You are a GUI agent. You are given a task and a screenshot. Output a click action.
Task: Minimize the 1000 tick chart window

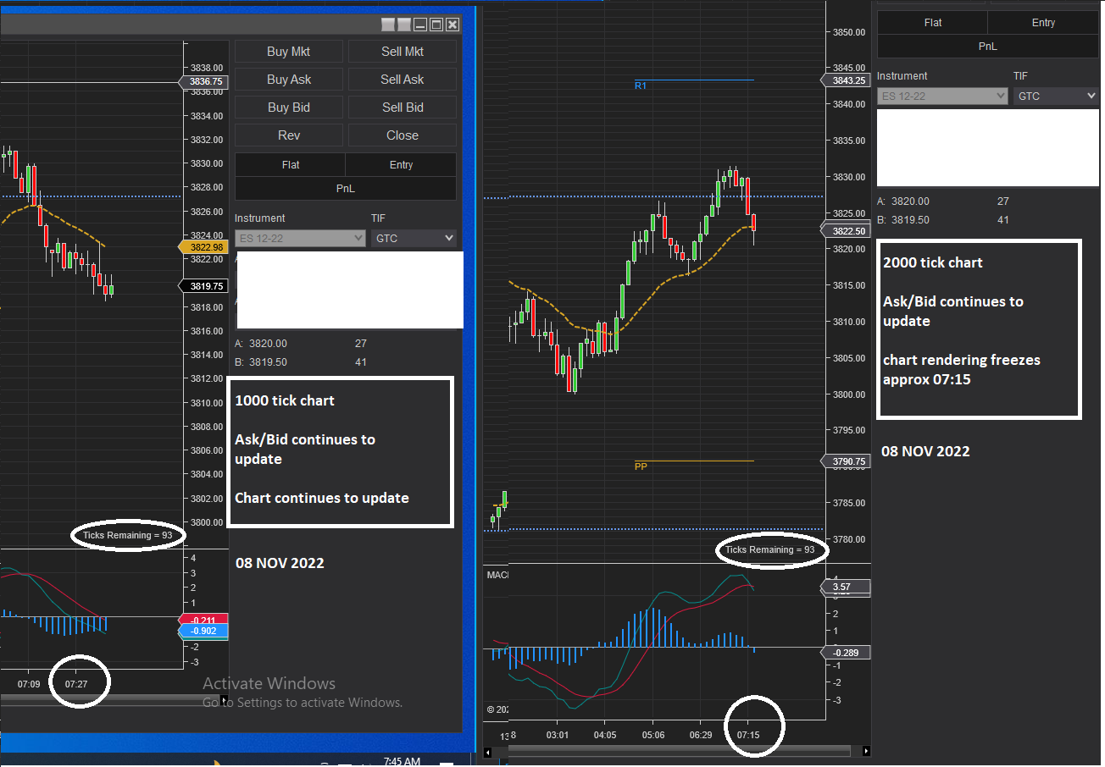[421, 25]
